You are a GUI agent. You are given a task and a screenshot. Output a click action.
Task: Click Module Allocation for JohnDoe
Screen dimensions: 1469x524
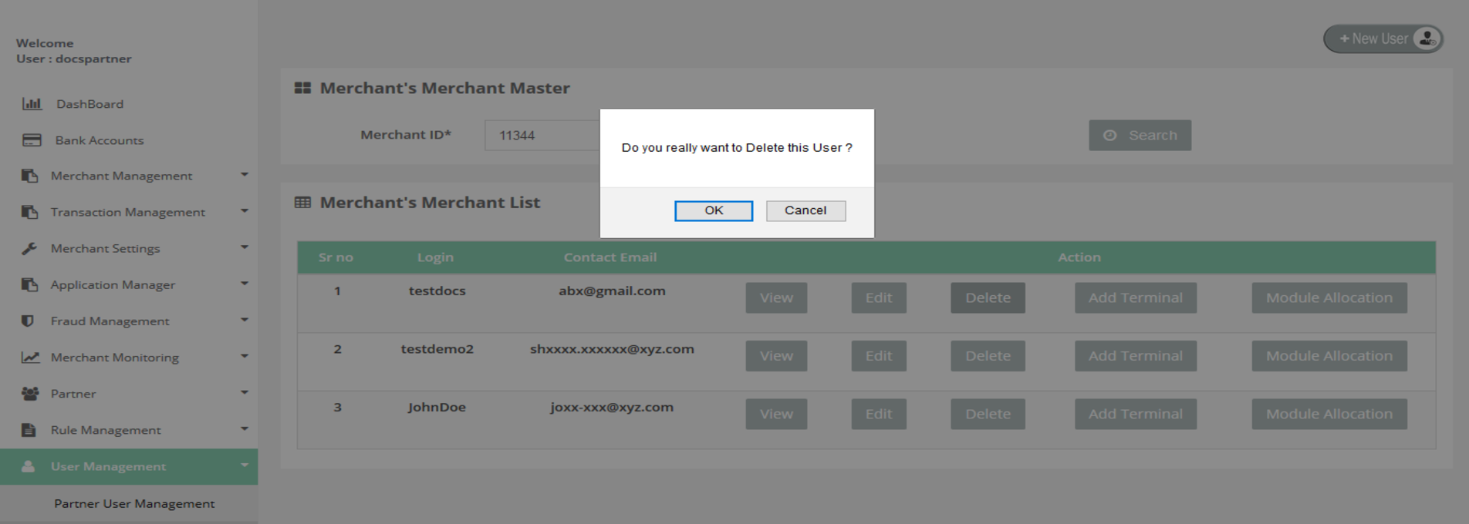1329,415
